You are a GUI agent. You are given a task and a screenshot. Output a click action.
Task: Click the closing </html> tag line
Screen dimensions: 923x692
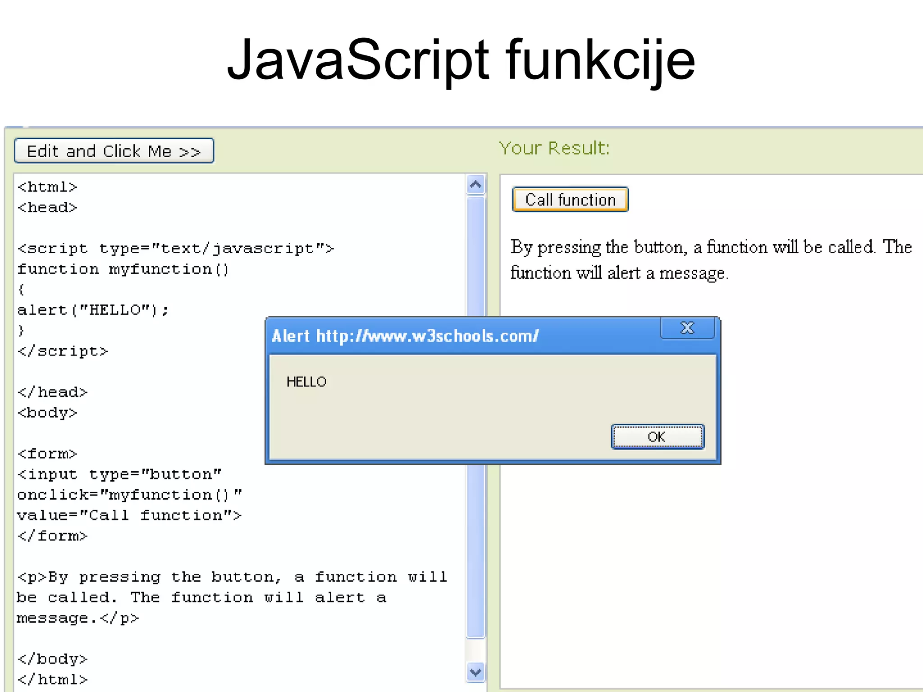point(52,679)
